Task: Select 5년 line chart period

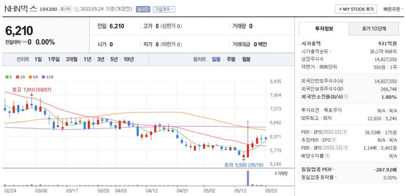Action: coord(114,59)
